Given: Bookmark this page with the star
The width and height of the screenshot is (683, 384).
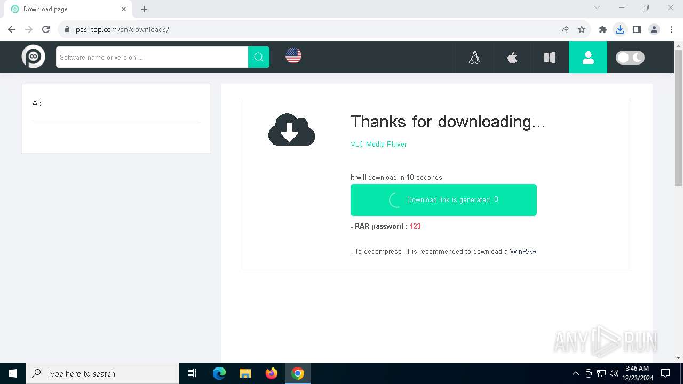Looking at the screenshot, I should [582, 29].
